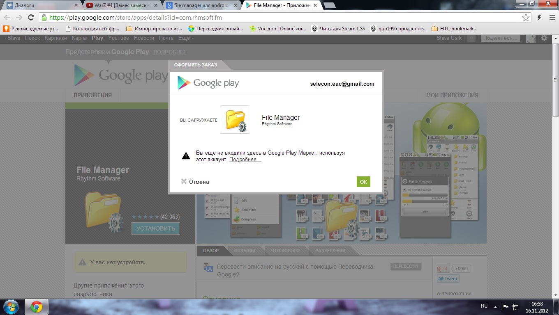The width and height of the screenshot is (559, 315).
Task: Close the WarZ #4 tab
Action: pyautogui.click(x=155, y=6)
